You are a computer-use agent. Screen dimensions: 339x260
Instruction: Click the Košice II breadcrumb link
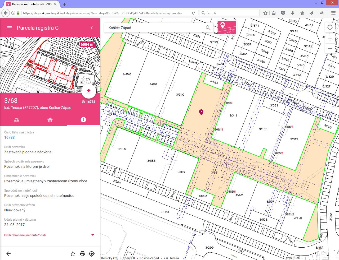point(129,258)
